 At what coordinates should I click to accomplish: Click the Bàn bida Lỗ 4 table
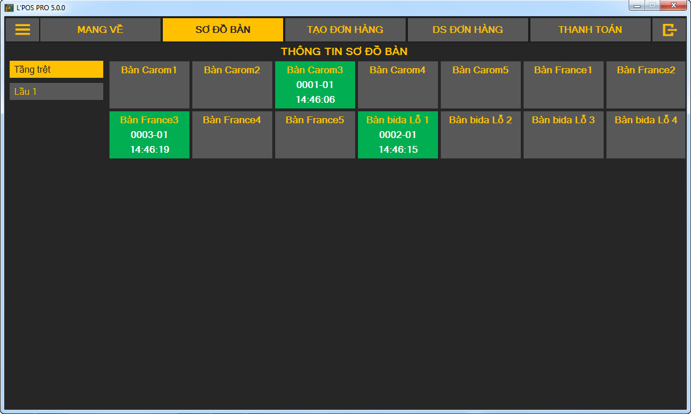[x=646, y=135]
